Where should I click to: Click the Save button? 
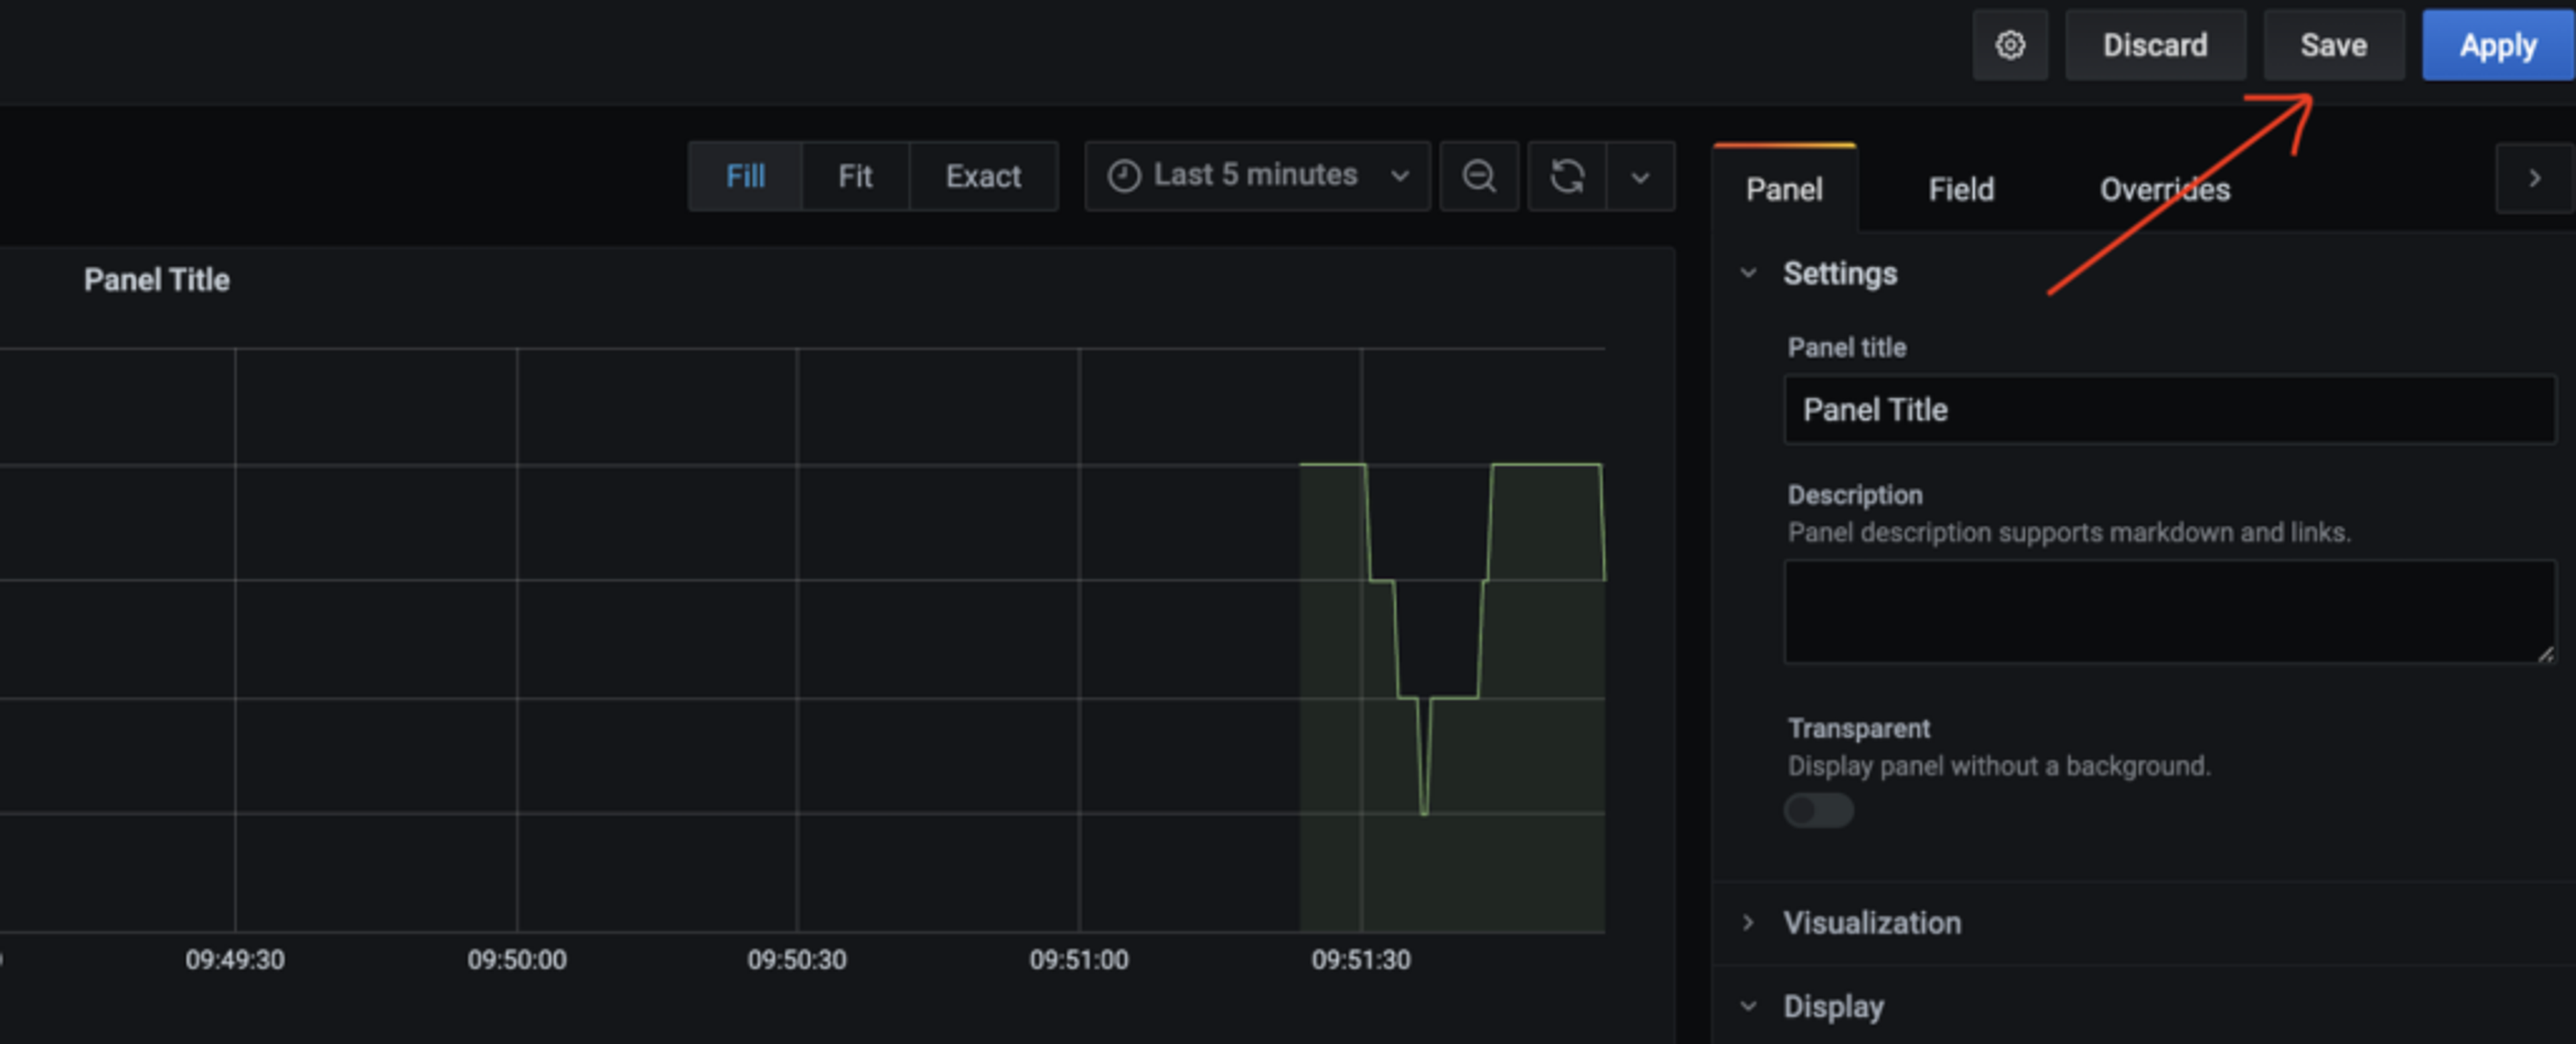(2333, 45)
